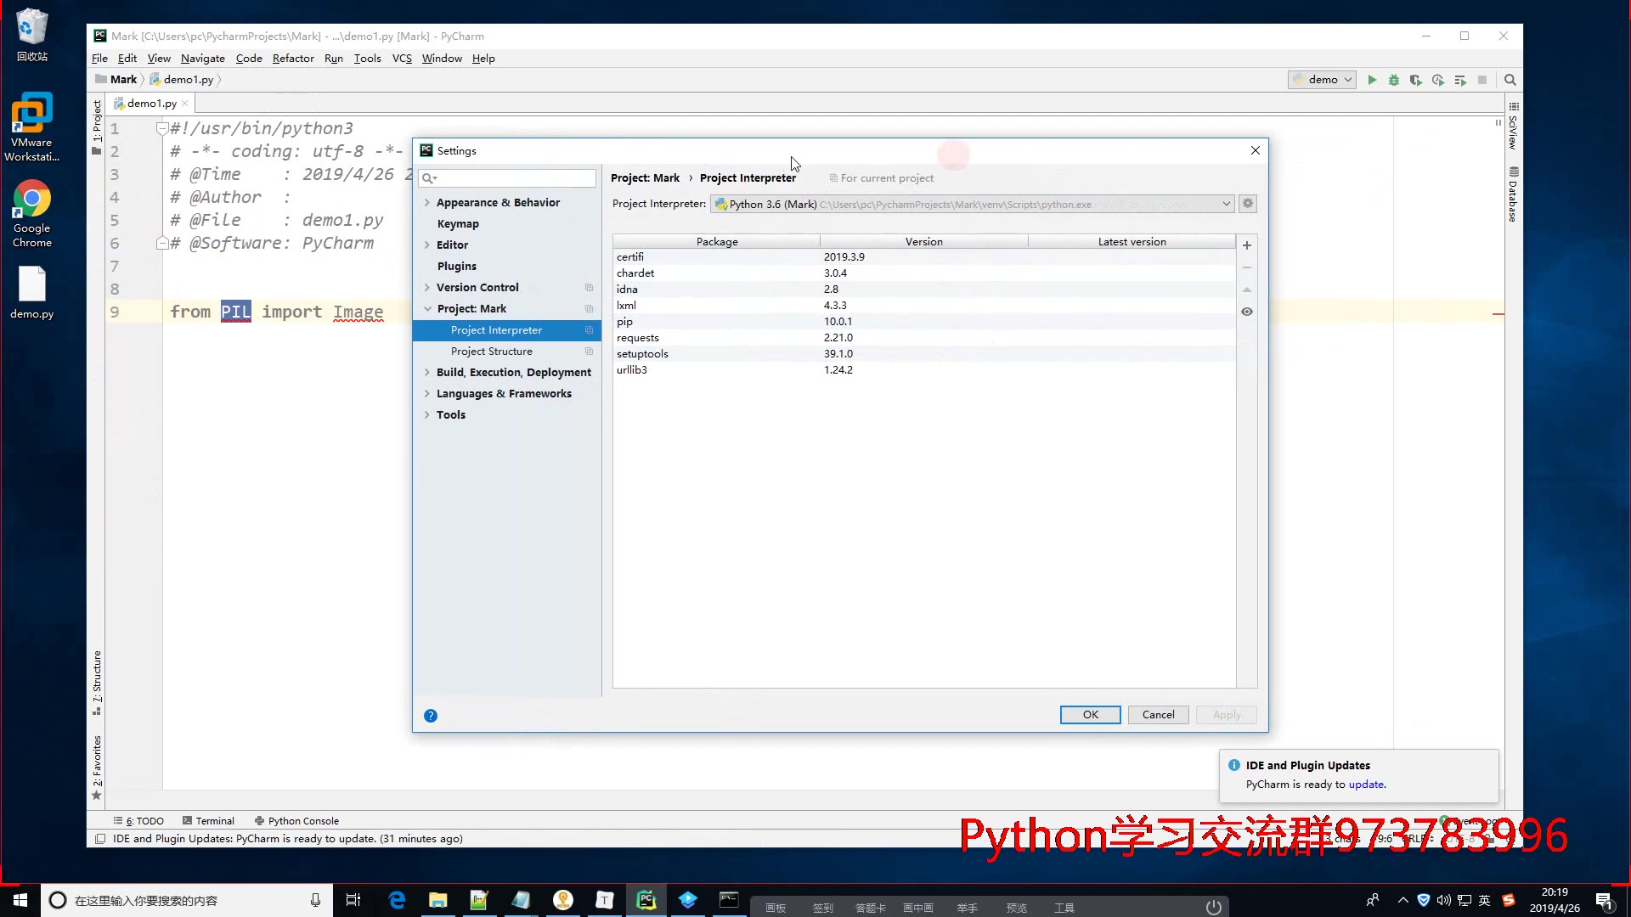Click the Search Everywhere magnifier icon

(1510, 80)
